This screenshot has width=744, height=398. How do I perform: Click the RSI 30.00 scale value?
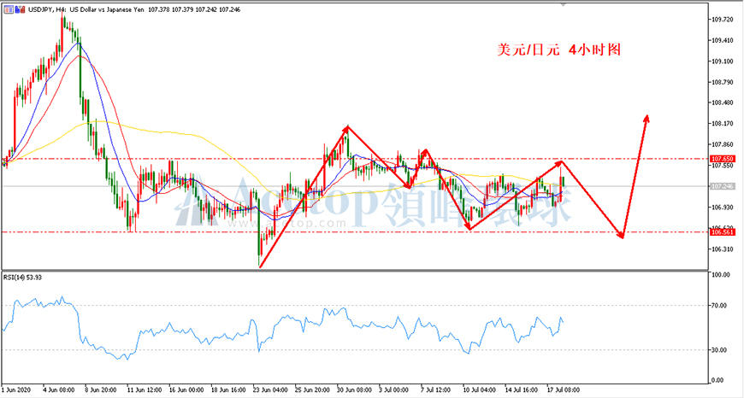tap(721, 350)
